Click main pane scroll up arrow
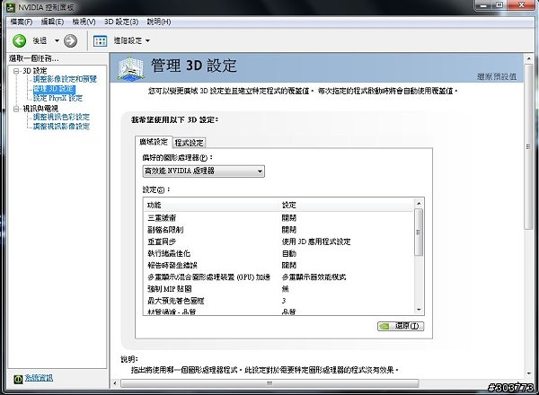539x395 pixels. (x=529, y=59)
